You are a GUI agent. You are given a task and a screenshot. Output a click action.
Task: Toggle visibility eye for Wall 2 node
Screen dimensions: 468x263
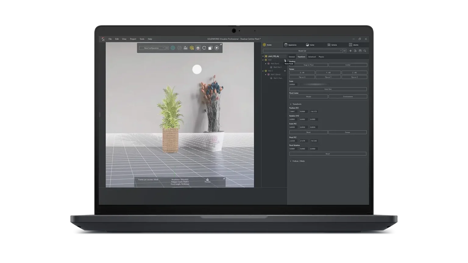285,71
